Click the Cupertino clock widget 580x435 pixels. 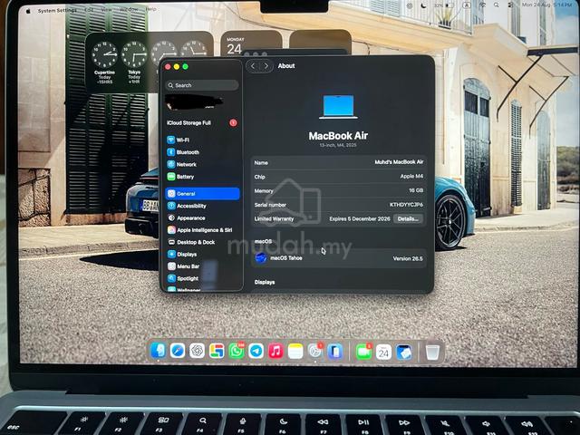point(105,63)
